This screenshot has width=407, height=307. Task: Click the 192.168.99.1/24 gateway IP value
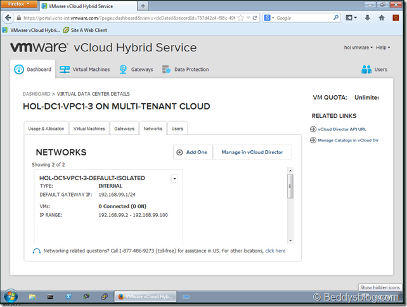click(117, 195)
